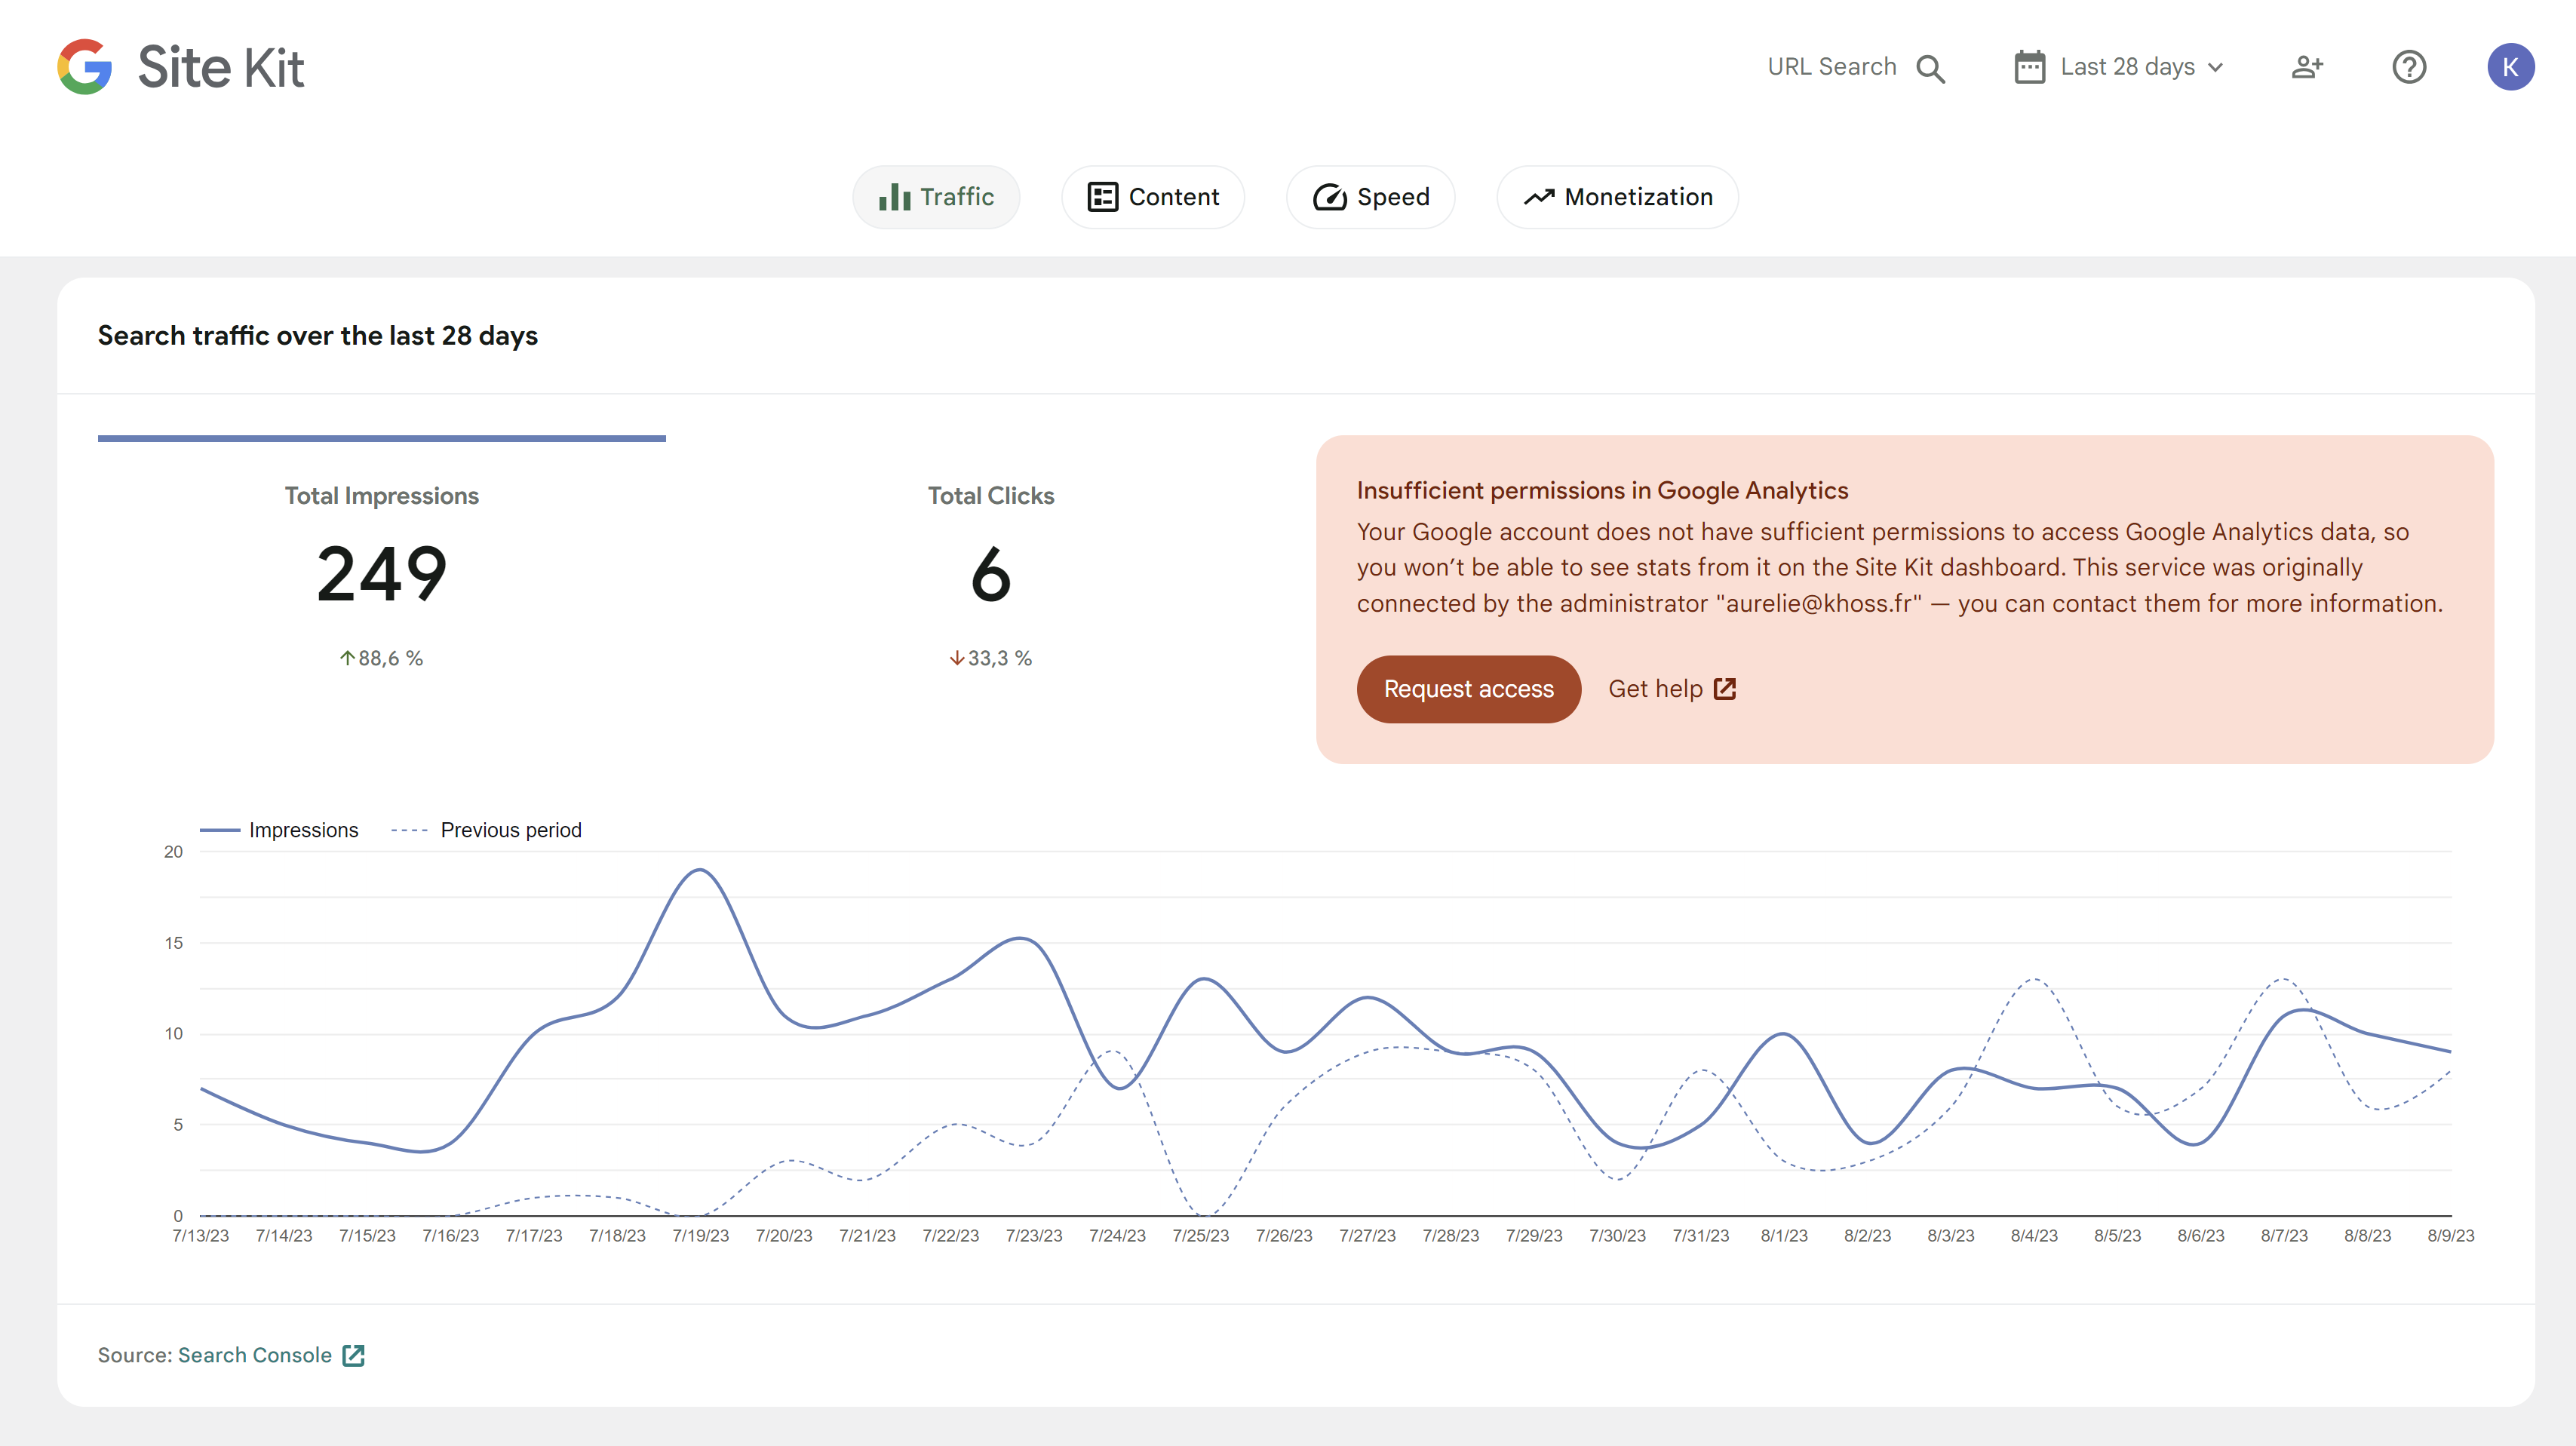Click external link icon beside Search Console
The height and width of the screenshot is (1446, 2576).
pyautogui.click(x=353, y=1355)
